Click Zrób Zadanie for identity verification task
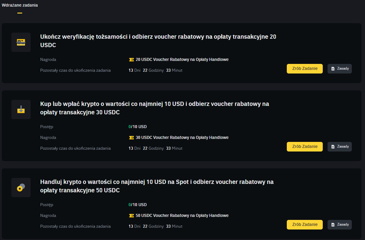 coord(305,68)
